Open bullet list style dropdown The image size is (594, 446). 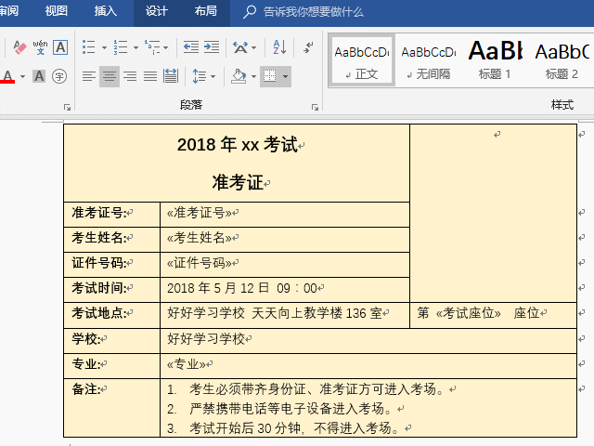click(x=104, y=47)
